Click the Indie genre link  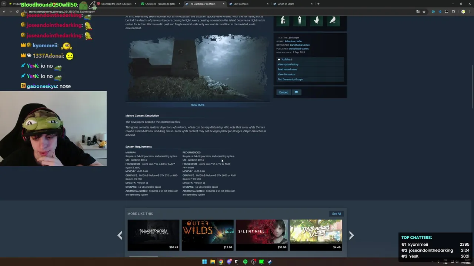pos(299,41)
